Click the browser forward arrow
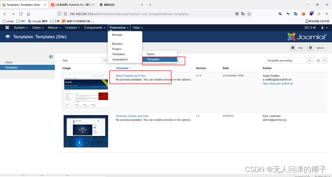 [13, 14]
